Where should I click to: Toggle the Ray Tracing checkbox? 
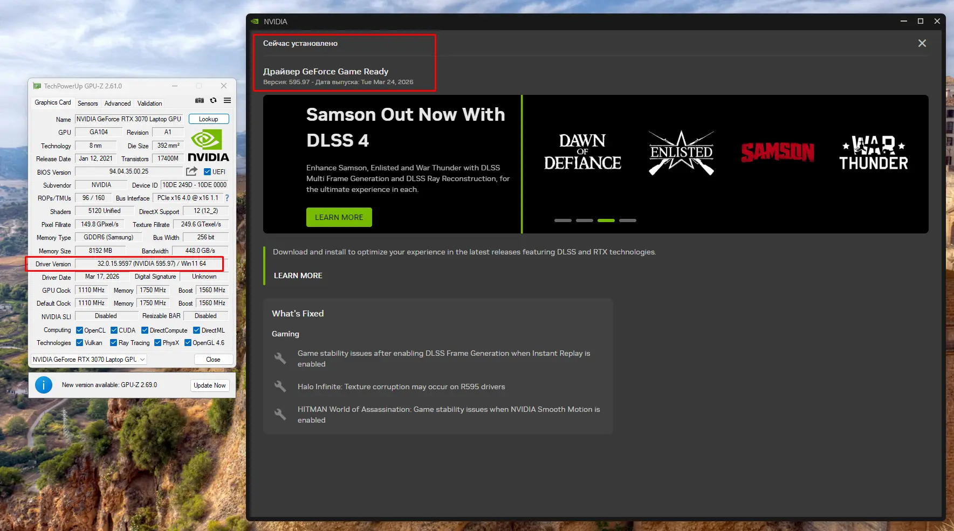pos(114,343)
